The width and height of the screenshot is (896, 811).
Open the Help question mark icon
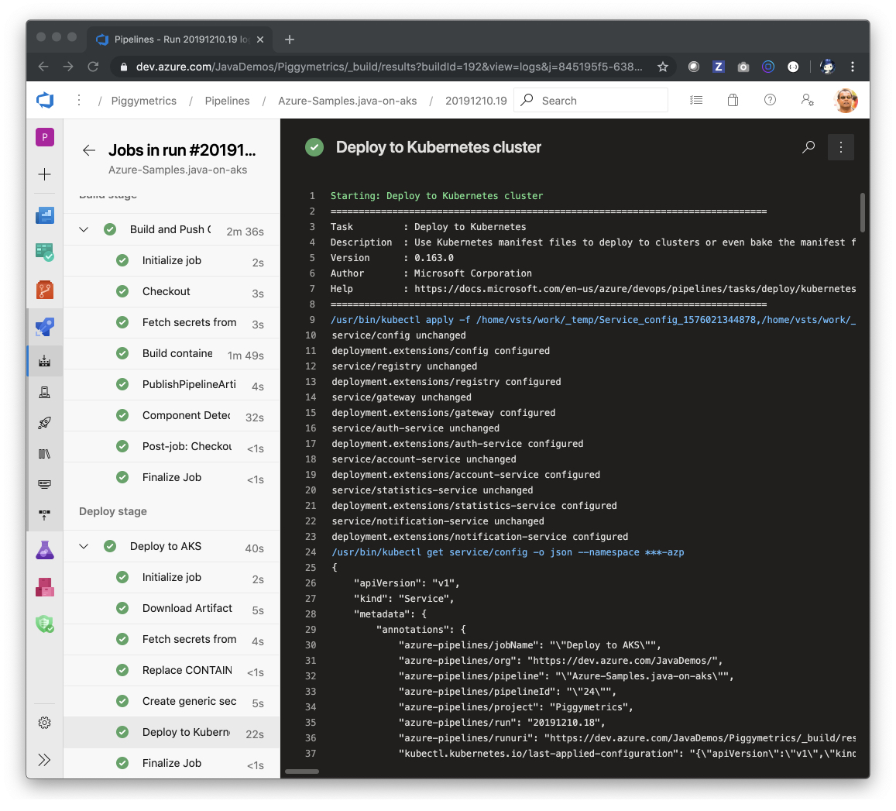click(770, 101)
